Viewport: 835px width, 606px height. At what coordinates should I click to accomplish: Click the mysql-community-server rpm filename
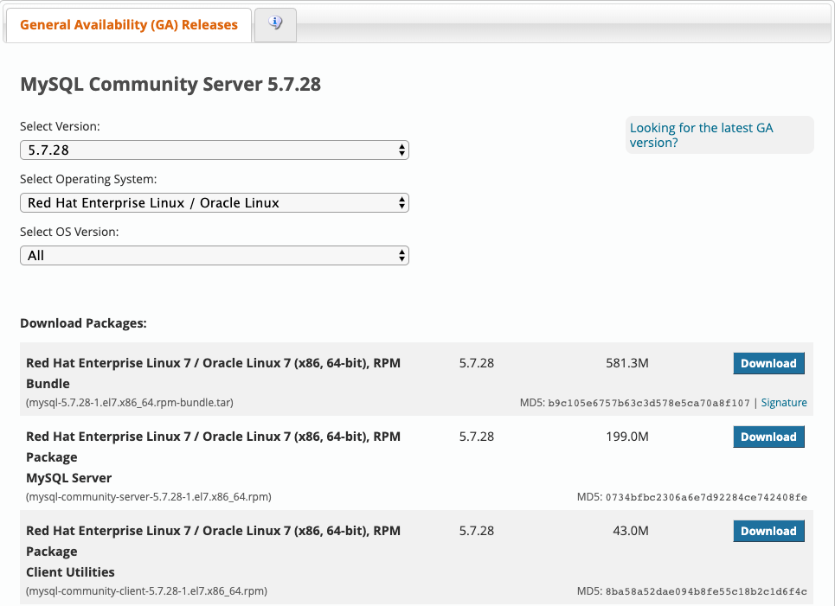click(149, 497)
